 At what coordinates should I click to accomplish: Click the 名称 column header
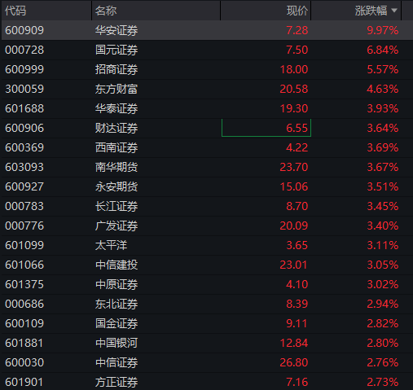[x=106, y=11]
